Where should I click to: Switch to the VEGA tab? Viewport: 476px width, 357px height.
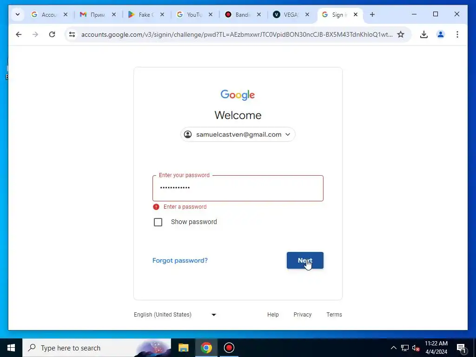(x=286, y=14)
